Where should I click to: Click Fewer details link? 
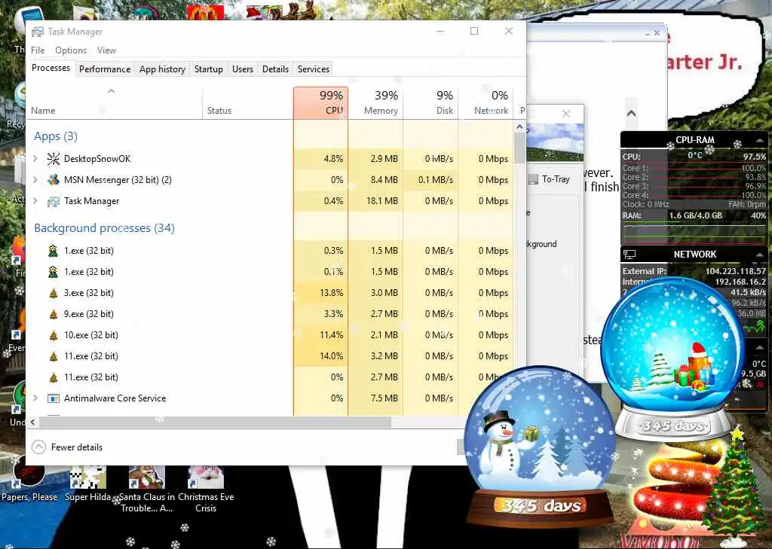77,447
